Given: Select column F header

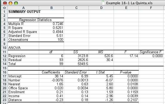Looking at the screenshot, I should (x=151, y=8).
